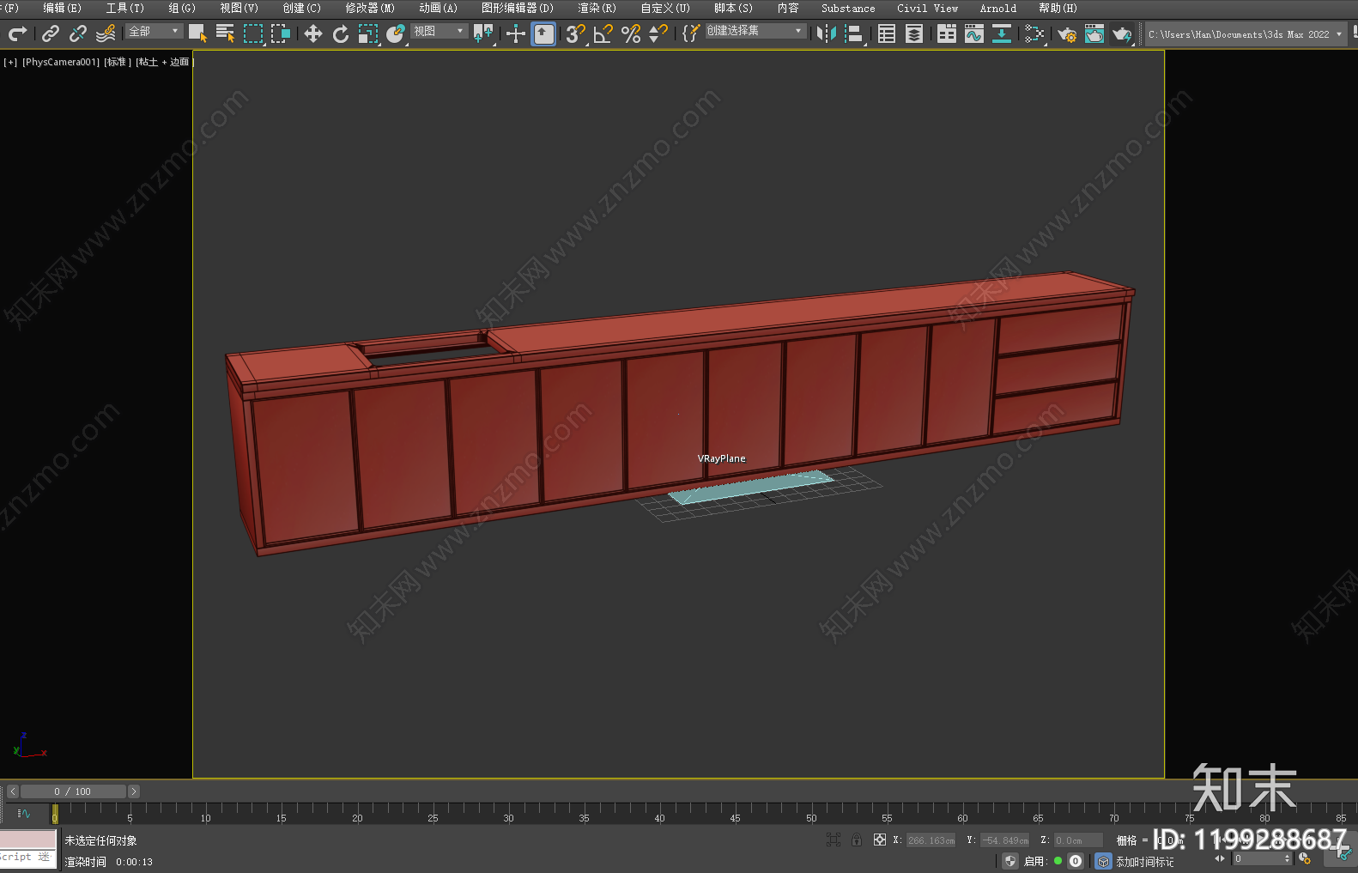The height and width of the screenshot is (873, 1358).
Task: Open the 编辑(E) menu
Action: point(62,8)
